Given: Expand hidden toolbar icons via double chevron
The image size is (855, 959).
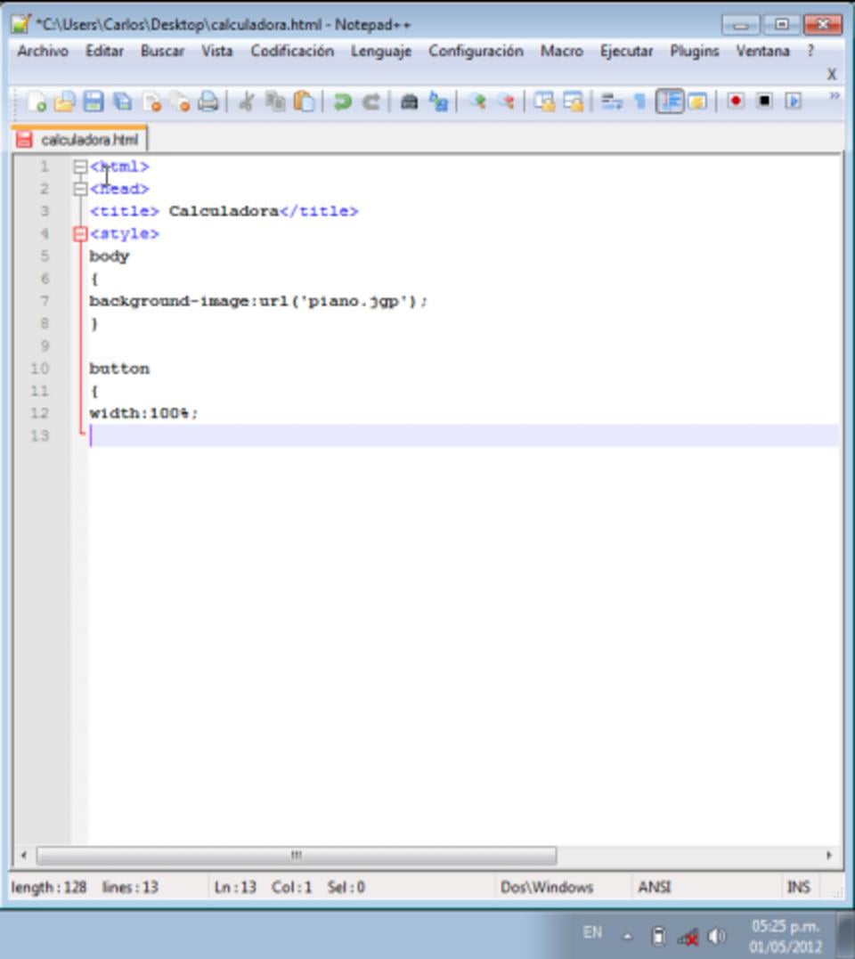Looking at the screenshot, I should tap(835, 96).
